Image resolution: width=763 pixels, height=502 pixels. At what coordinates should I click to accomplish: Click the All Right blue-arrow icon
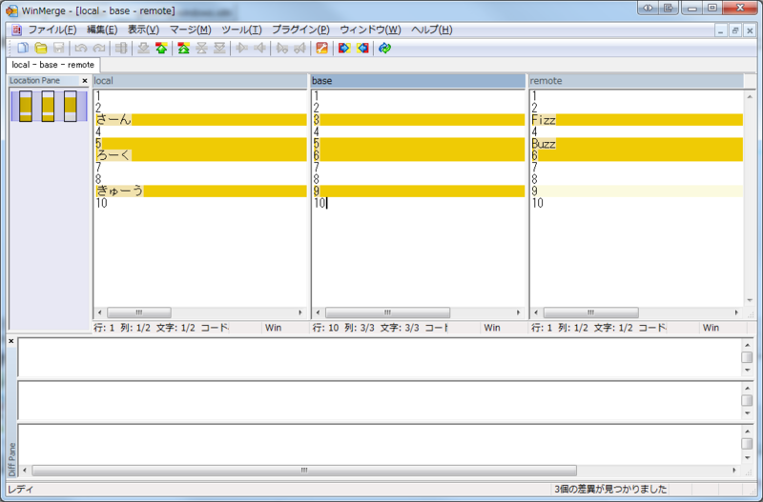[344, 48]
